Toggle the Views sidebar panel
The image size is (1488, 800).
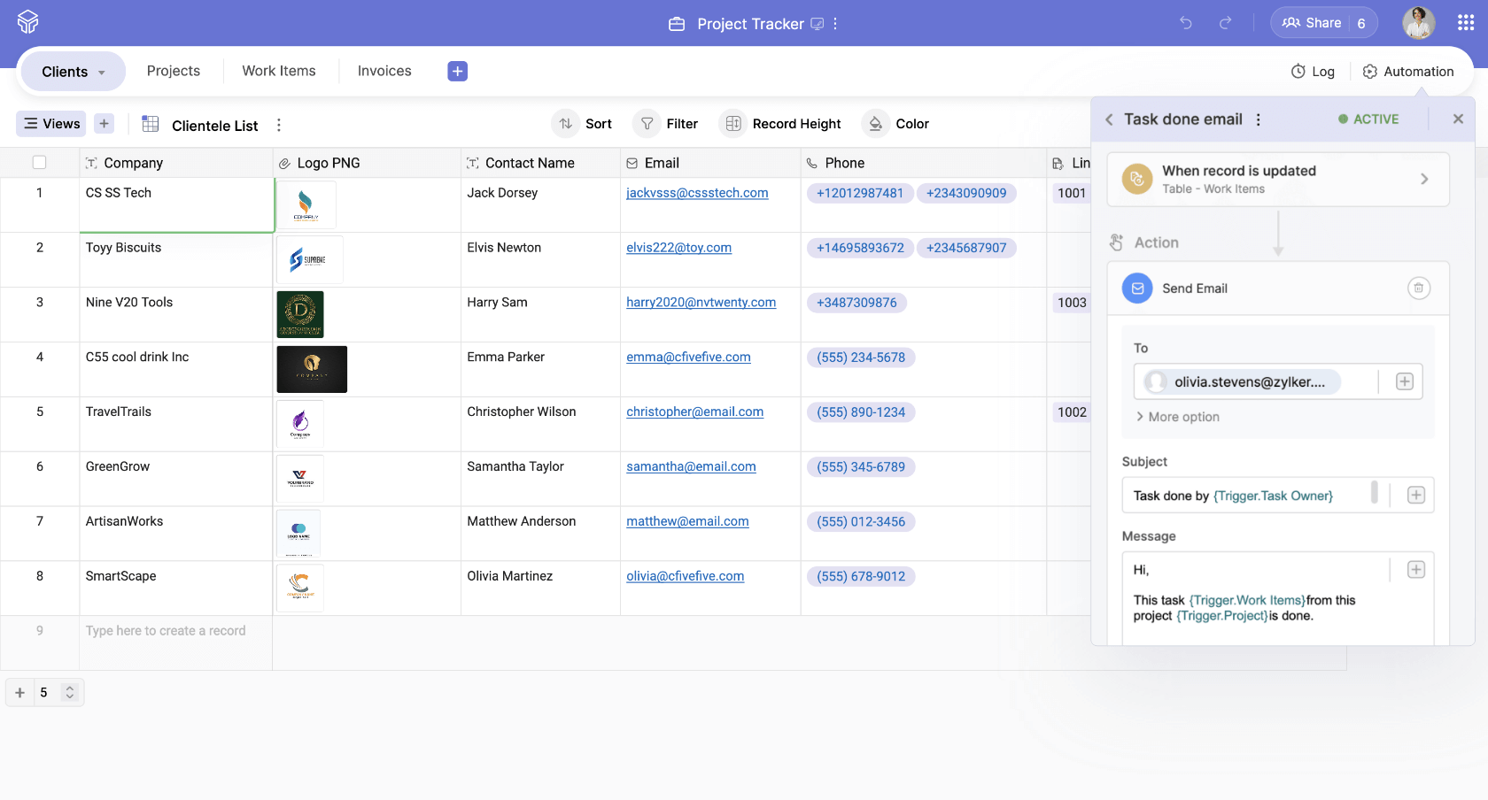coord(52,124)
